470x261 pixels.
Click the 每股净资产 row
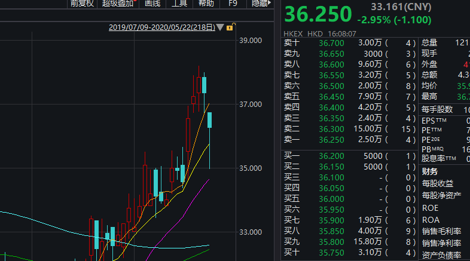tap(441, 196)
